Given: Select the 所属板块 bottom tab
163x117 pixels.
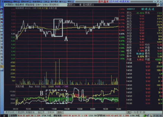Looking at the screenshot, I should pyautogui.click(x=31, y=112).
